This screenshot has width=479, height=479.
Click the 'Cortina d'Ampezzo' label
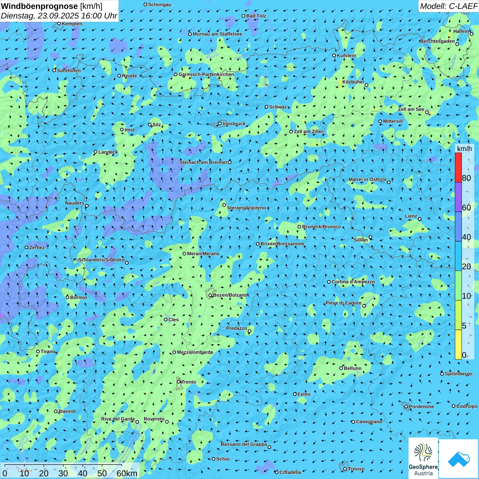point(353,282)
